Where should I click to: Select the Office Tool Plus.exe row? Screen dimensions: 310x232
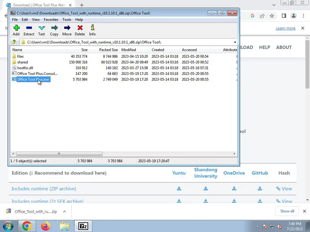tap(124, 79)
